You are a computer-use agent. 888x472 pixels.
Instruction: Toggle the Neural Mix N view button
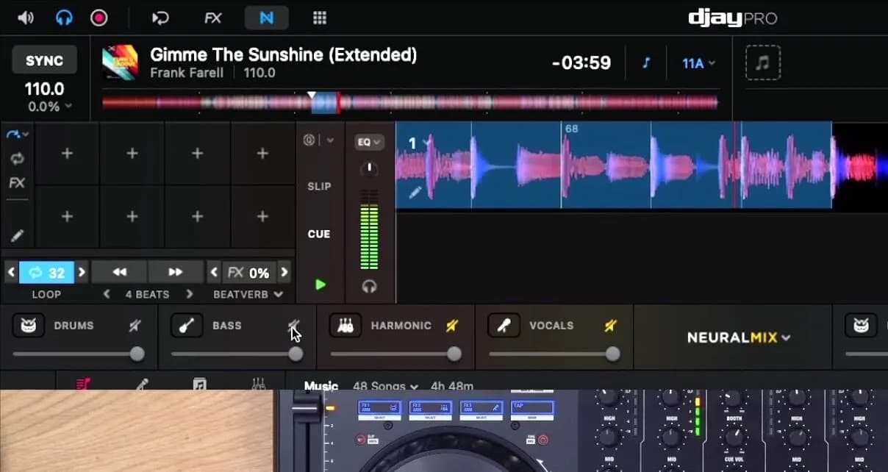pyautogui.click(x=266, y=18)
